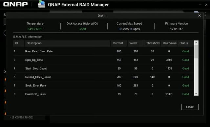The width and height of the screenshot is (210, 127).
Task: Select the Power-On_Hours row
Action: [103, 94]
